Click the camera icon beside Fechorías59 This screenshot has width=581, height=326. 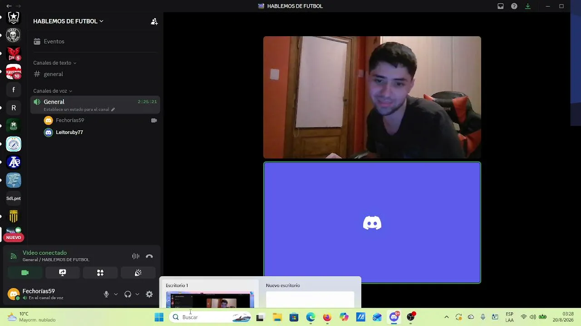pyautogui.click(x=154, y=120)
